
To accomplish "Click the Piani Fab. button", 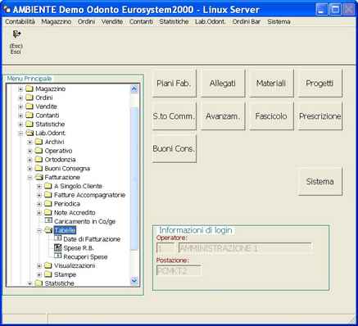I will point(174,83).
